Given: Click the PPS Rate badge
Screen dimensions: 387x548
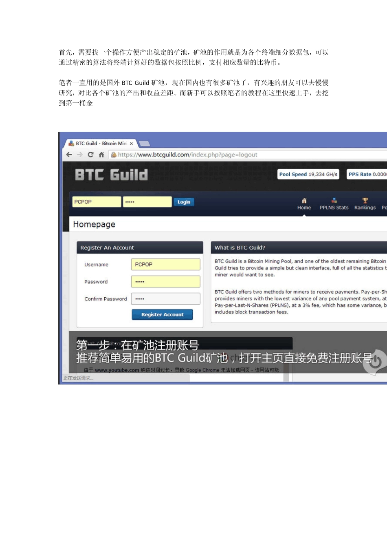Looking at the screenshot, I should (367, 174).
